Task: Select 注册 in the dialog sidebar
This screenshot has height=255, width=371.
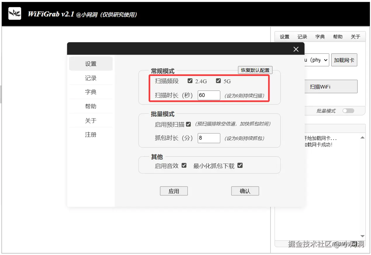Action: 91,135
